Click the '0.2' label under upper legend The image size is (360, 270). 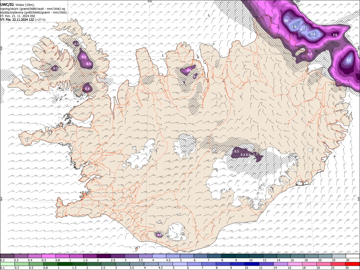pyautogui.click(x=2, y=260)
